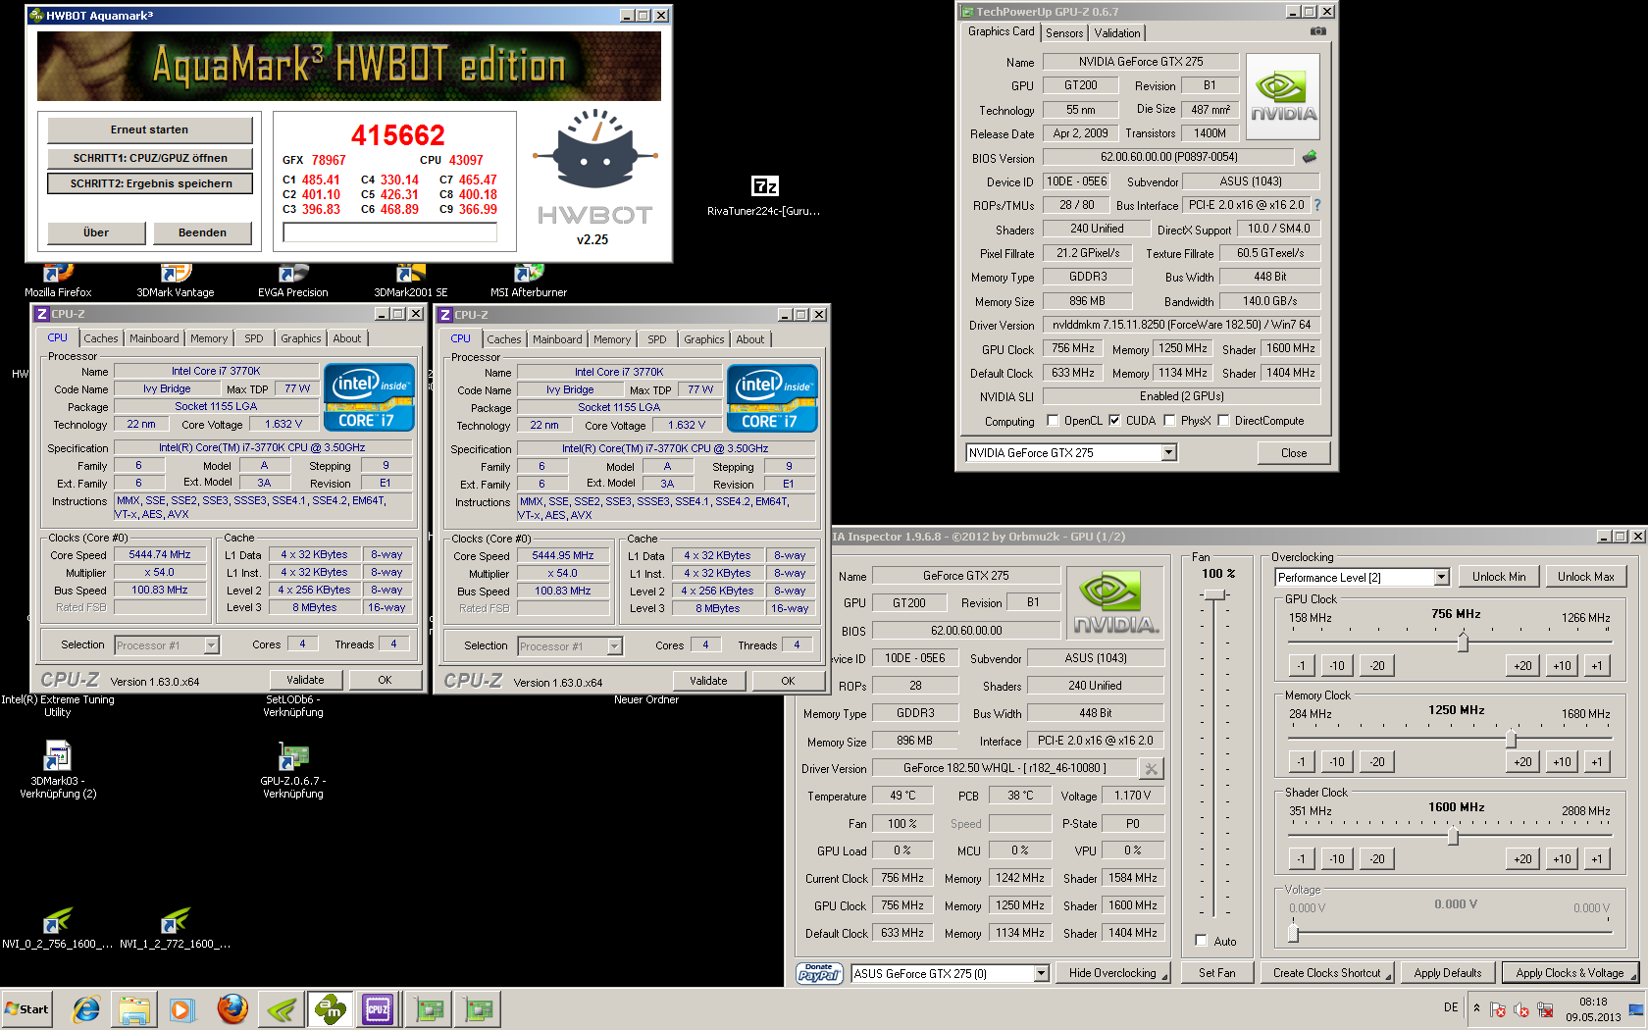Open Processor #1 selection in right CPU-Z
Viewport: 1648px width, 1030px height.
coord(570,645)
